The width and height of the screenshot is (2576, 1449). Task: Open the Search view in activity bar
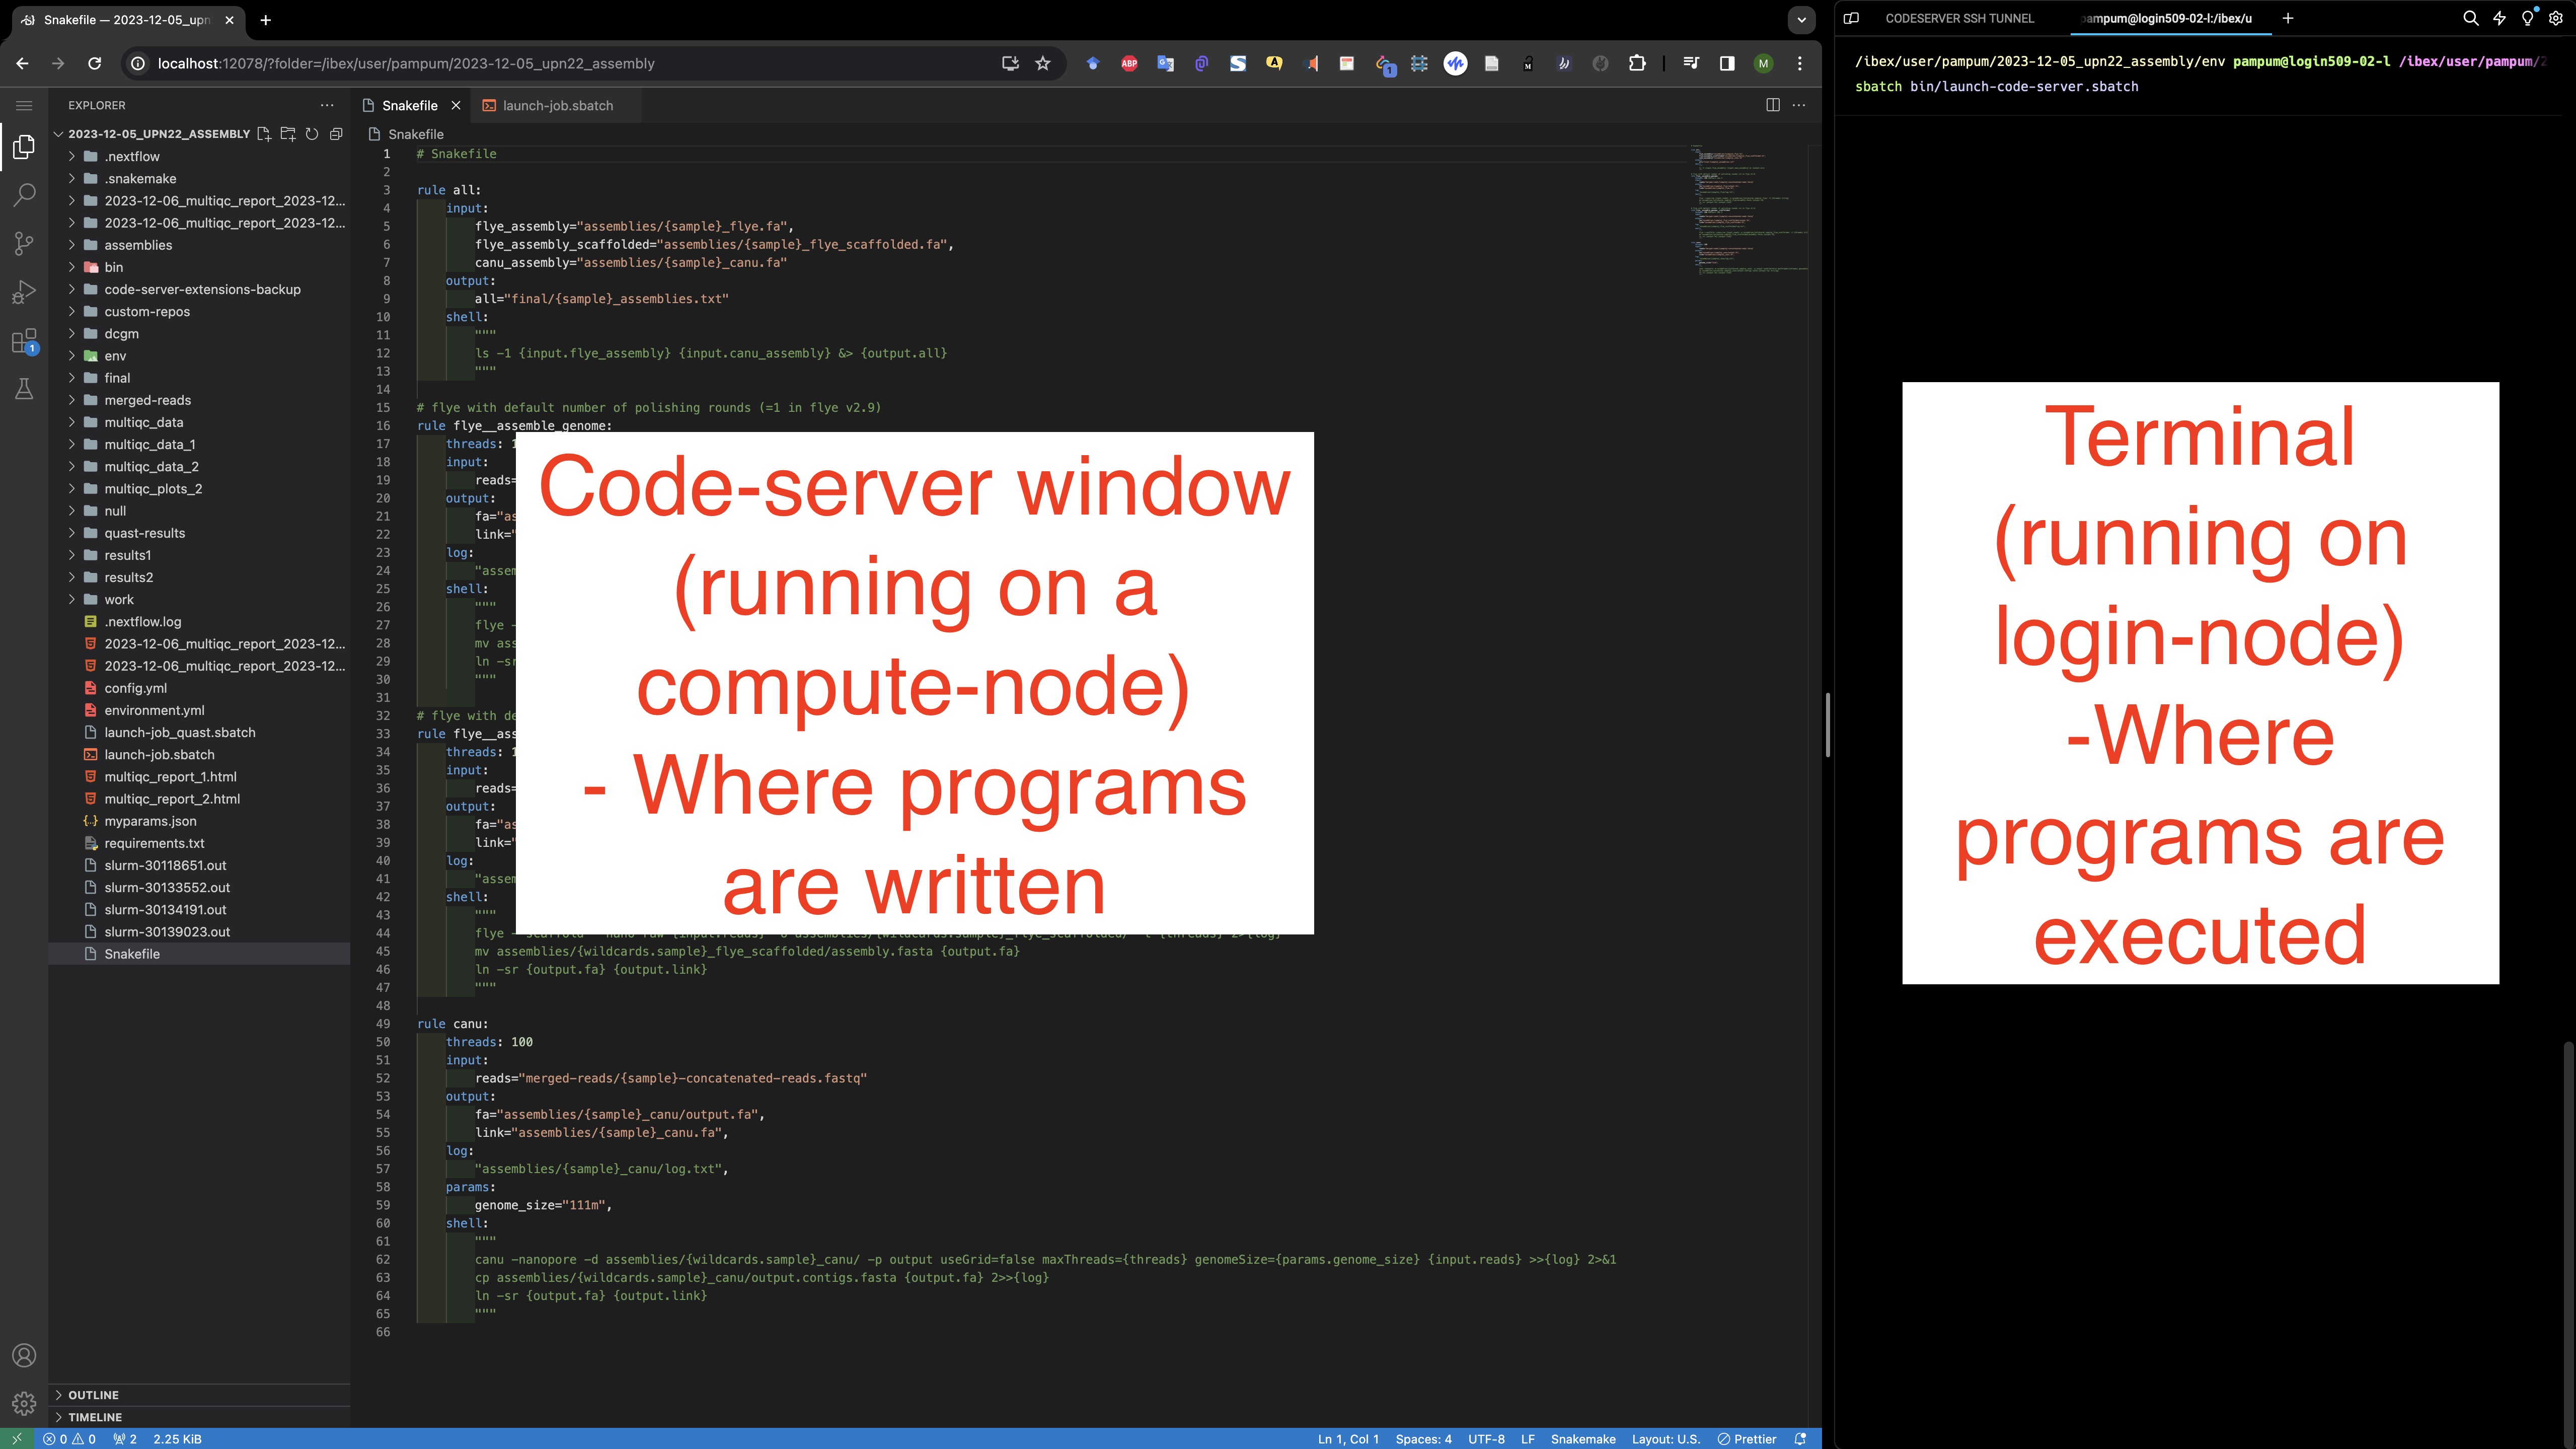(24, 194)
